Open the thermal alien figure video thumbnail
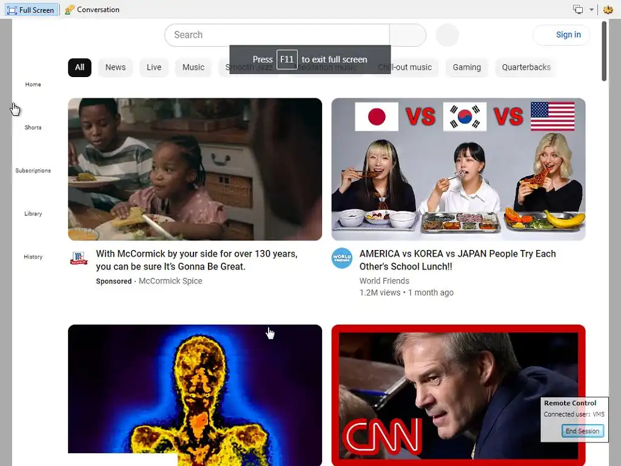This screenshot has width=621, height=466. pos(195,395)
